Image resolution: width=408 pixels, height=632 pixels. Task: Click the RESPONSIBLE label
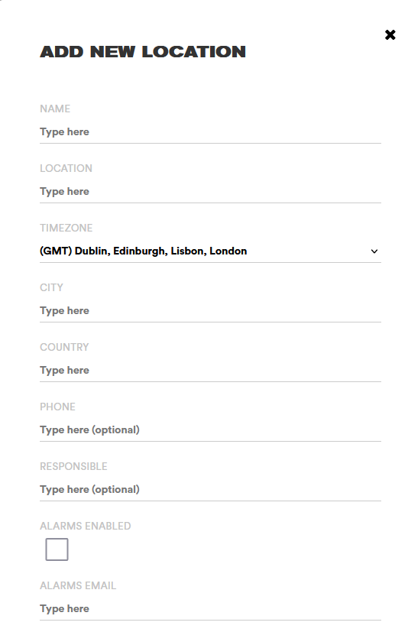point(73,467)
